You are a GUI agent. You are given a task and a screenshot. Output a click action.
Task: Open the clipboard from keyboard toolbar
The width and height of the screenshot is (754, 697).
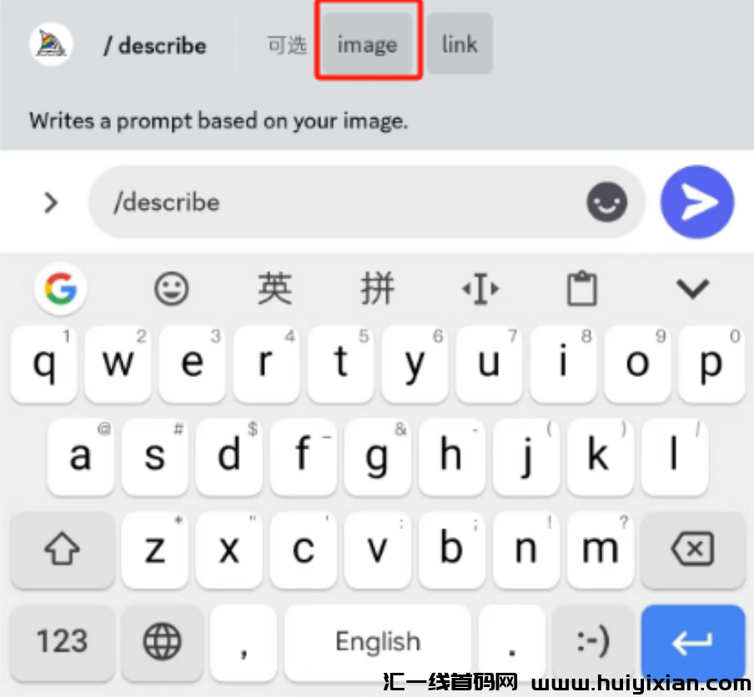(582, 288)
